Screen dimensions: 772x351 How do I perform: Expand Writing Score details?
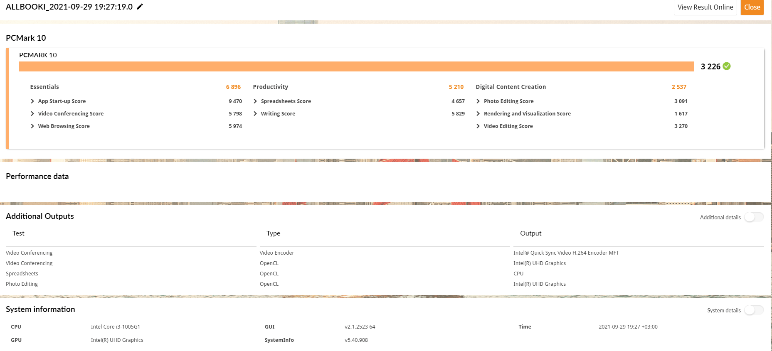pyautogui.click(x=255, y=113)
